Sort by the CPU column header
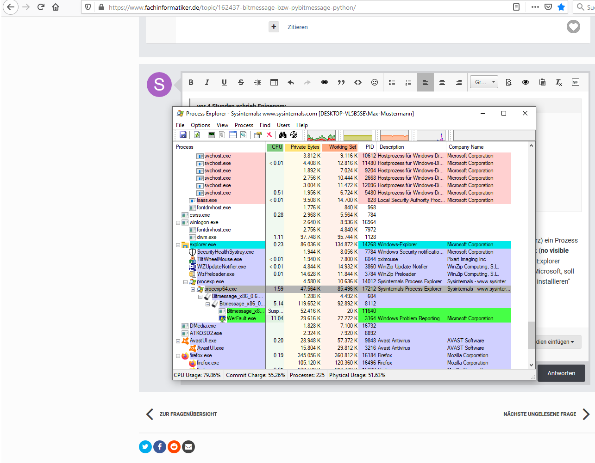 tap(275, 147)
